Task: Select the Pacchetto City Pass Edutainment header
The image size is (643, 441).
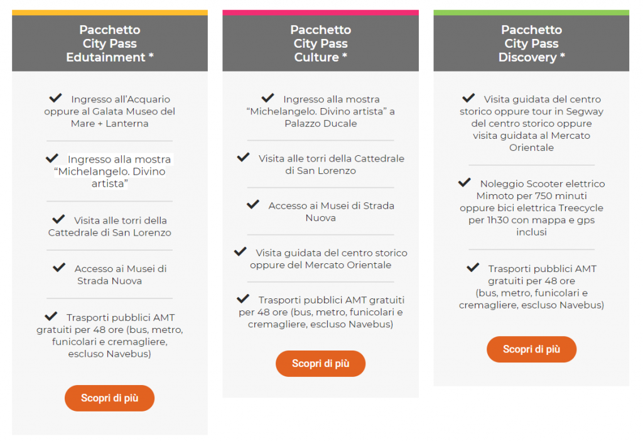Action: pyautogui.click(x=110, y=43)
